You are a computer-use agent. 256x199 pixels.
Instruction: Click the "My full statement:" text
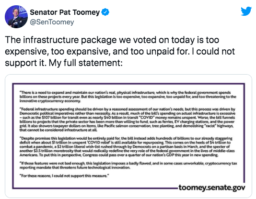click(x=85, y=63)
